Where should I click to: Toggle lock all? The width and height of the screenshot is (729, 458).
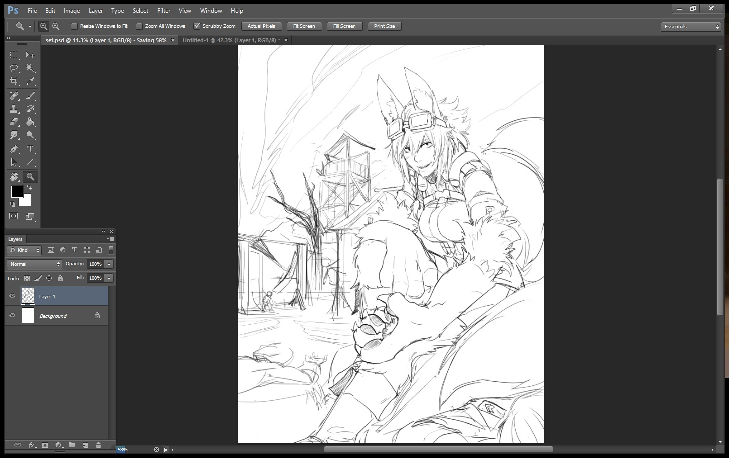[60, 278]
